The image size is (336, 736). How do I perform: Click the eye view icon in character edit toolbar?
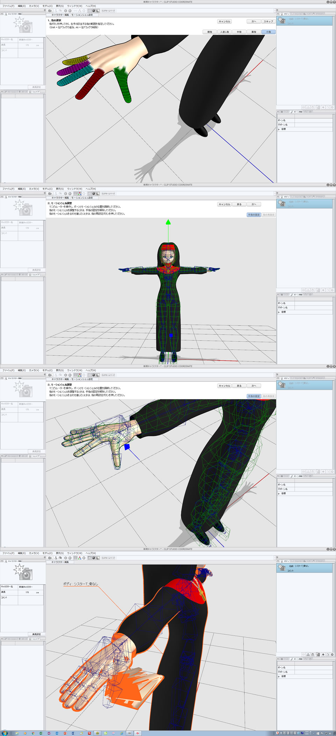(50, 558)
